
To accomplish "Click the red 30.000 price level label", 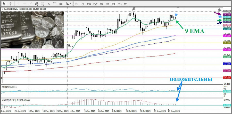I will tap(227, 78).
